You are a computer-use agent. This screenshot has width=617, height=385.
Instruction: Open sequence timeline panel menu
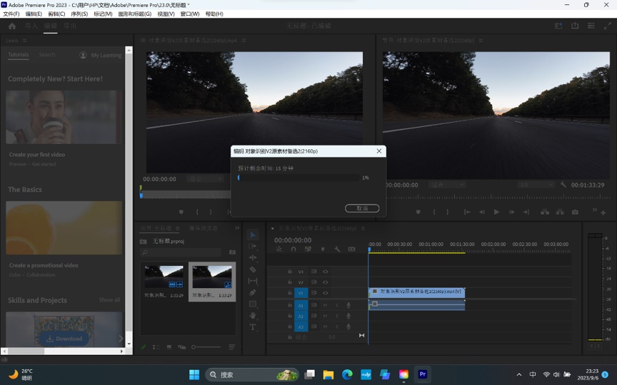(x=363, y=228)
